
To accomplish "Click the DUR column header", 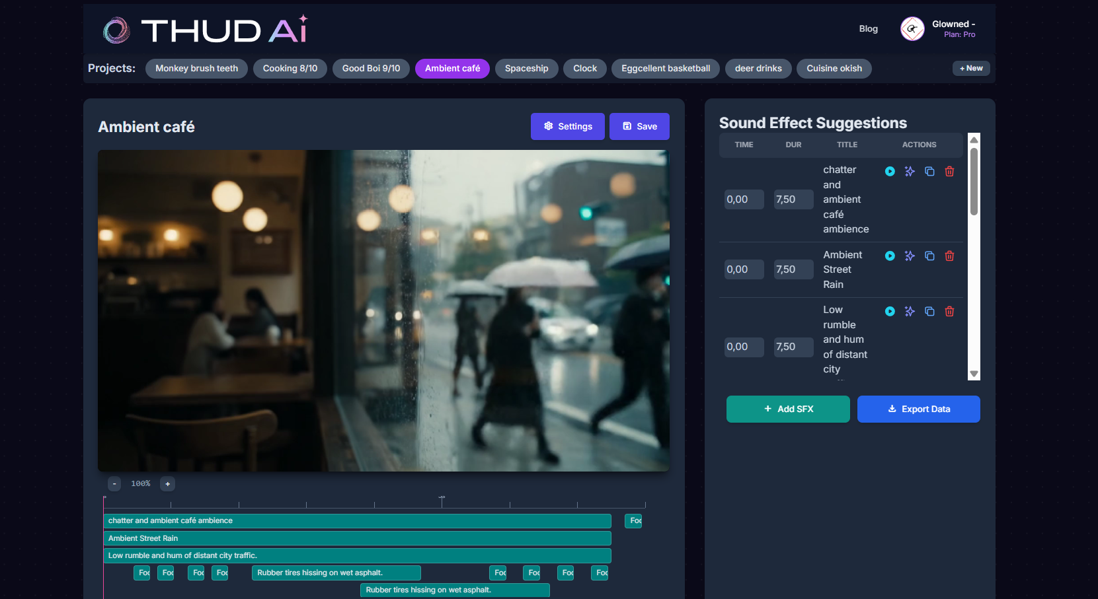I will [x=793, y=145].
